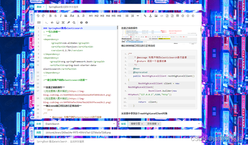The height and width of the screenshot is (145, 248).
Task: Insert inline code with the </> icon
Action: (x=162, y=16)
